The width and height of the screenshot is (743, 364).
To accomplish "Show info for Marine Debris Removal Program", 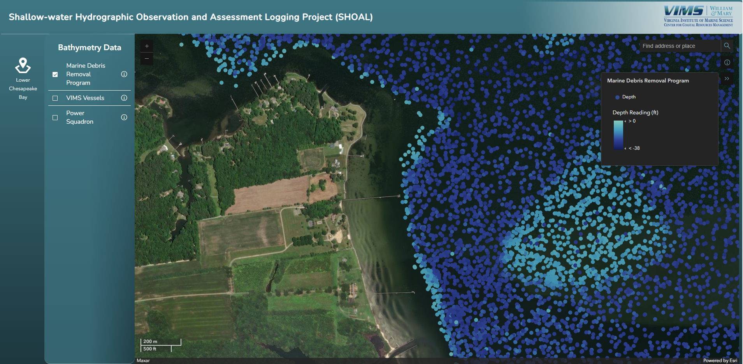I will pyautogui.click(x=124, y=74).
